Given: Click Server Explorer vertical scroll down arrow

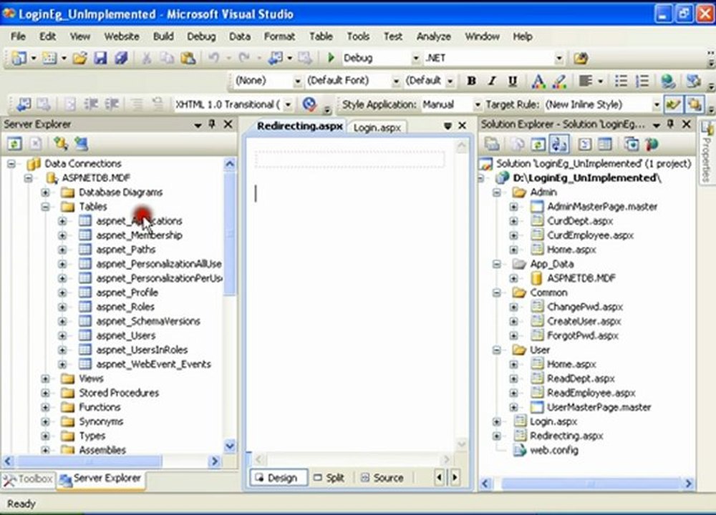Looking at the screenshot, I should click(x=230, y=445).
